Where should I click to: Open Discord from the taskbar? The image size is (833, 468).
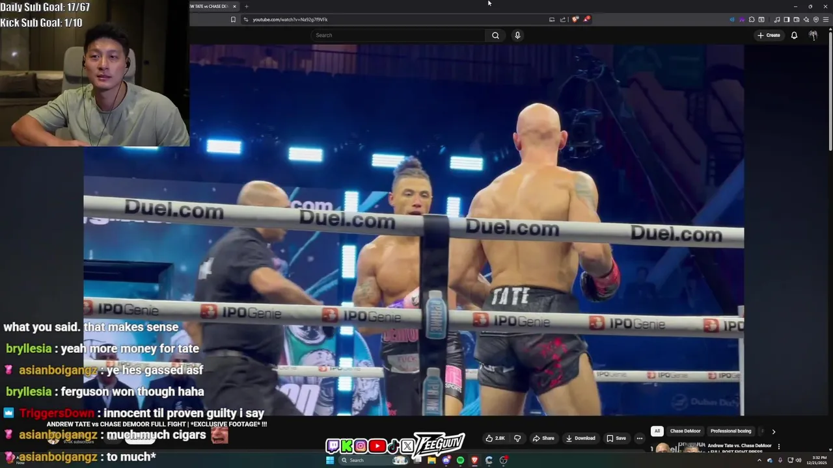(x=446, y=460)
